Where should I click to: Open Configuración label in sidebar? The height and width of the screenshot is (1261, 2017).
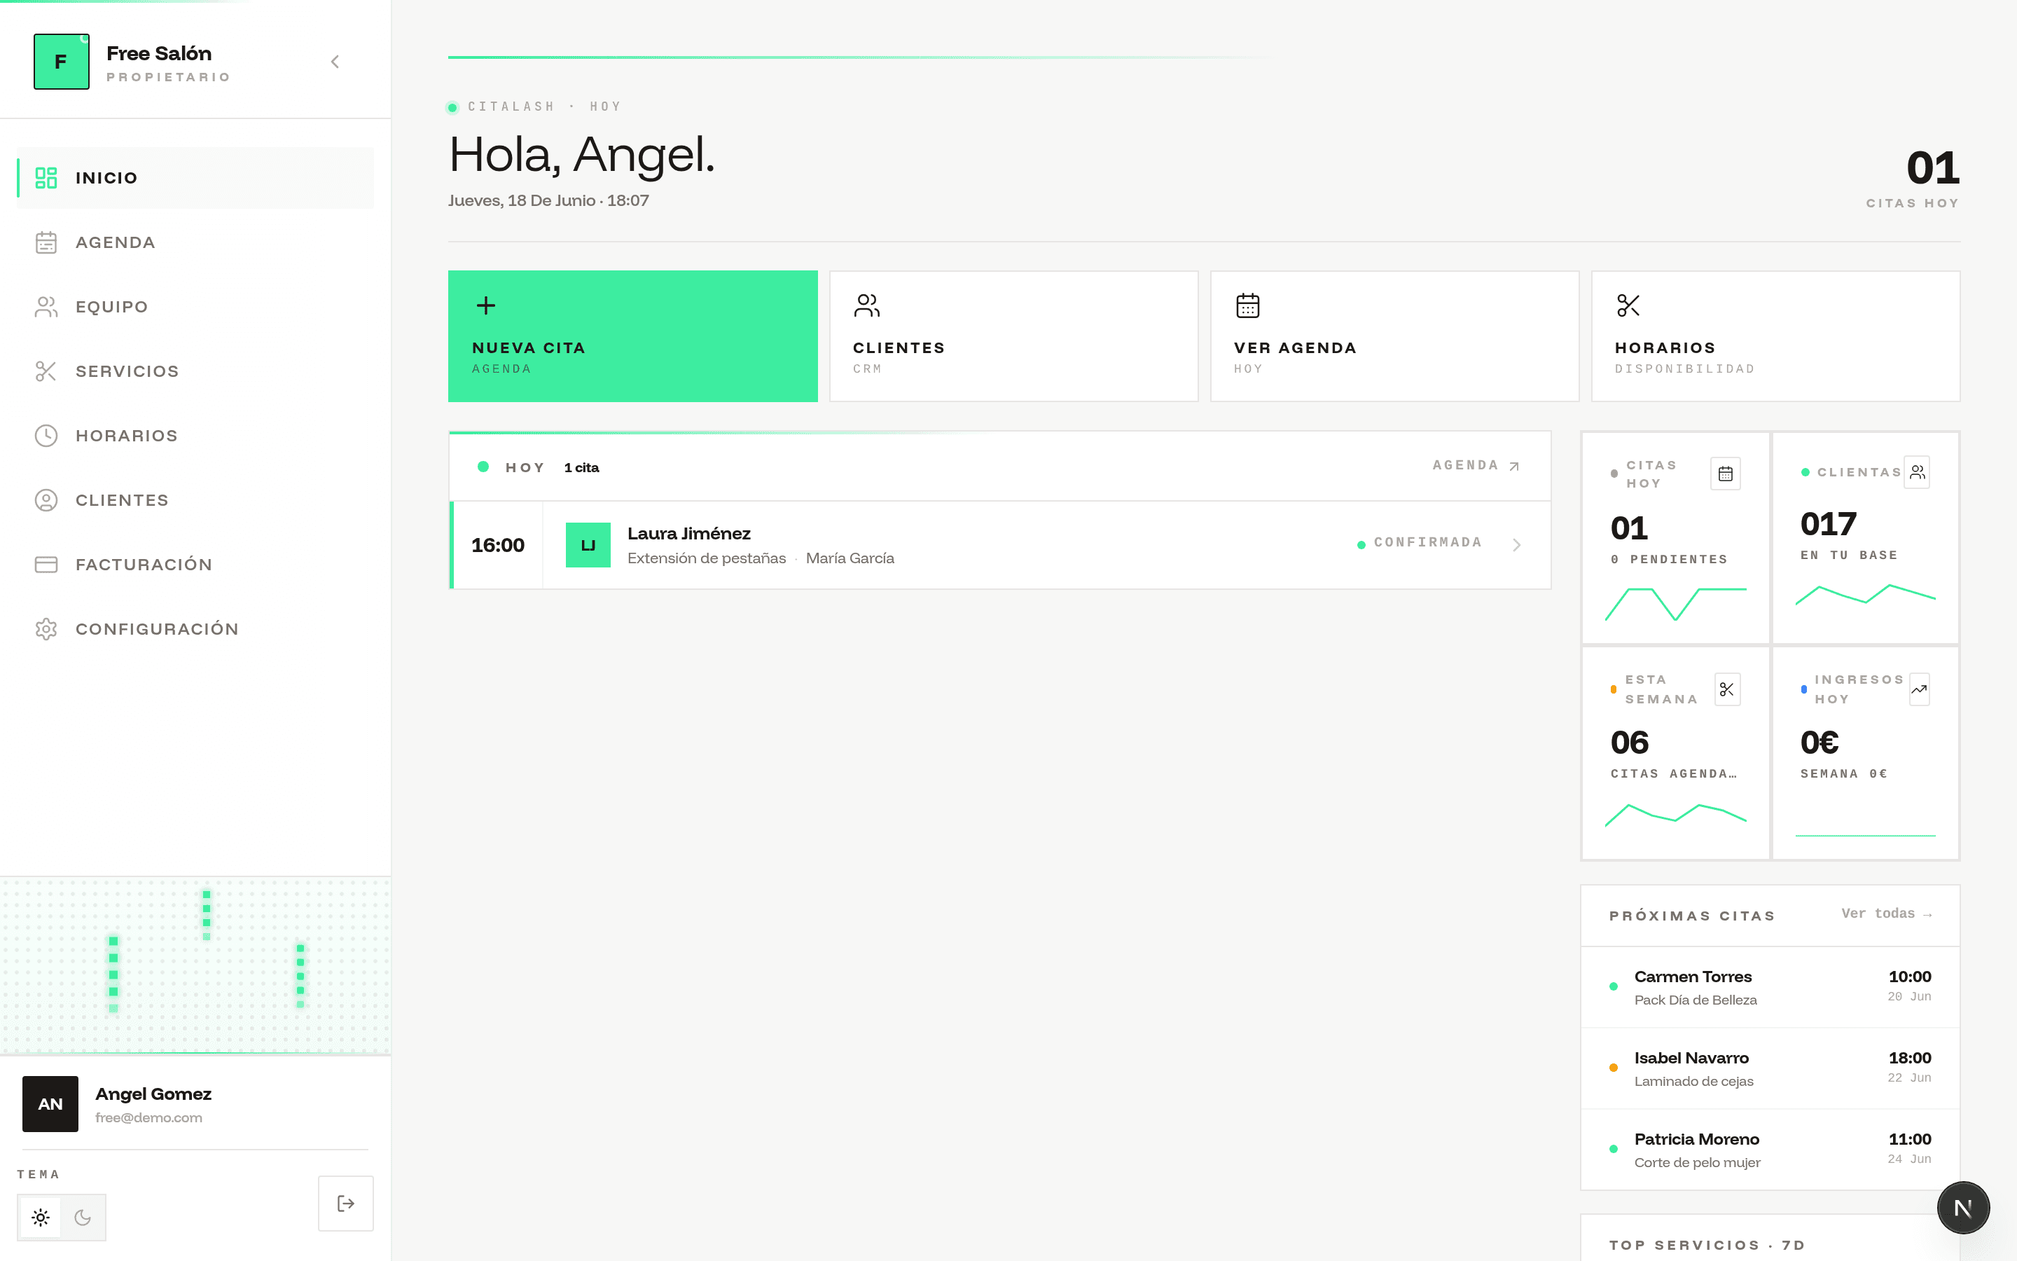(x=157, y=629)
